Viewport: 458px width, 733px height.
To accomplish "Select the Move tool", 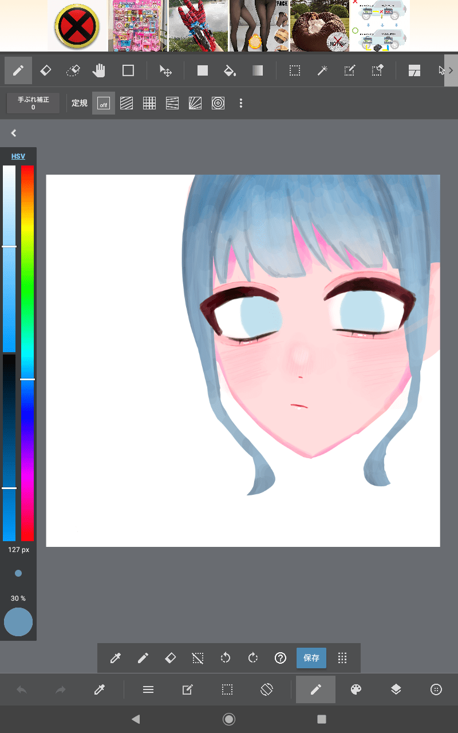I will click(x=165, y=70).
